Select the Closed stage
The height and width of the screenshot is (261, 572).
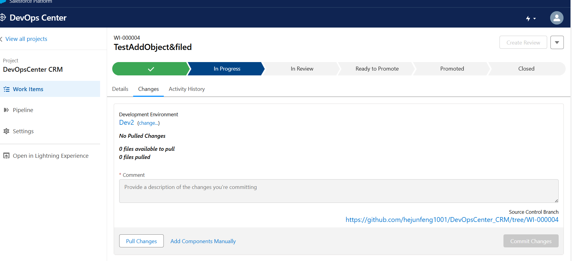click(x=527, y=69)
